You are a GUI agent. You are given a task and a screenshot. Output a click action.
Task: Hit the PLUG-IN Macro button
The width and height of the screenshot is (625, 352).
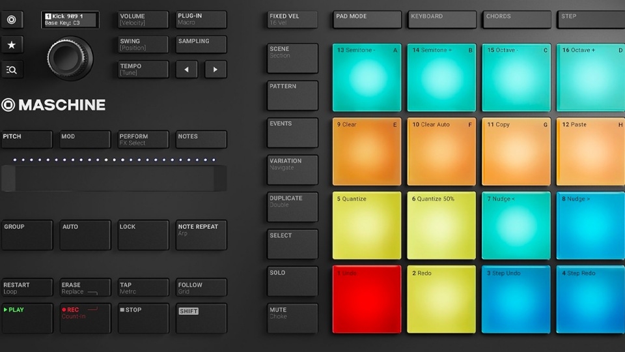[x=201, y=20]
